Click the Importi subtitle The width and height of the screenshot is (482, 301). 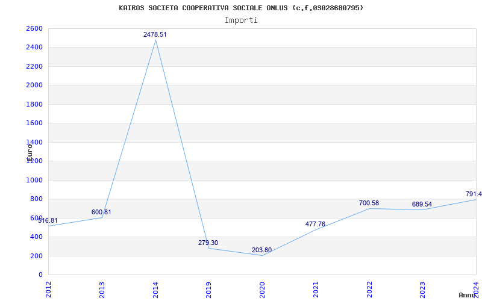point(241,20)
